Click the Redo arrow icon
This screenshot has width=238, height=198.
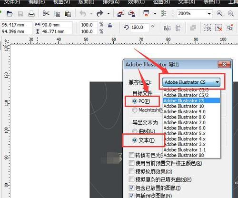[99, 14]
